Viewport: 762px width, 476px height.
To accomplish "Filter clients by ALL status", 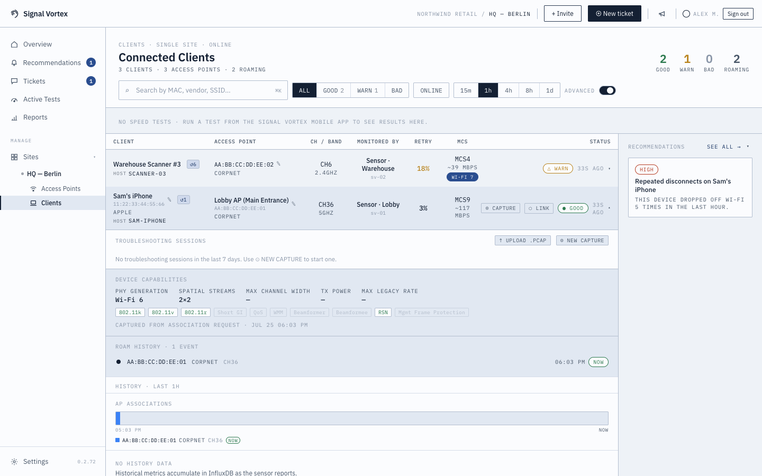I will click(x=304, y=90).
